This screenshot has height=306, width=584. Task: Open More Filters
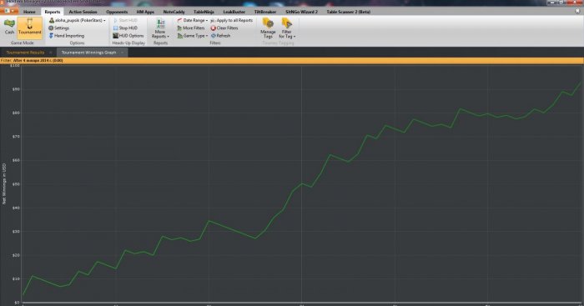(191, 28)
